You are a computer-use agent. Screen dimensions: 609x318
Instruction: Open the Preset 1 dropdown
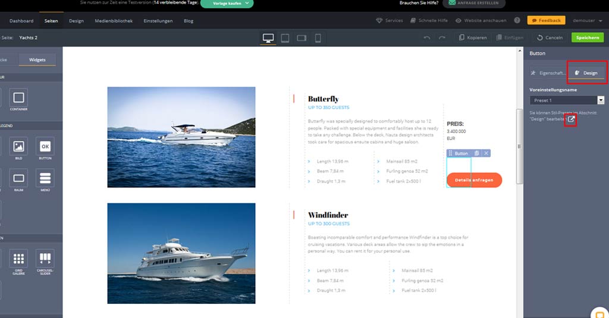(567, 100)
